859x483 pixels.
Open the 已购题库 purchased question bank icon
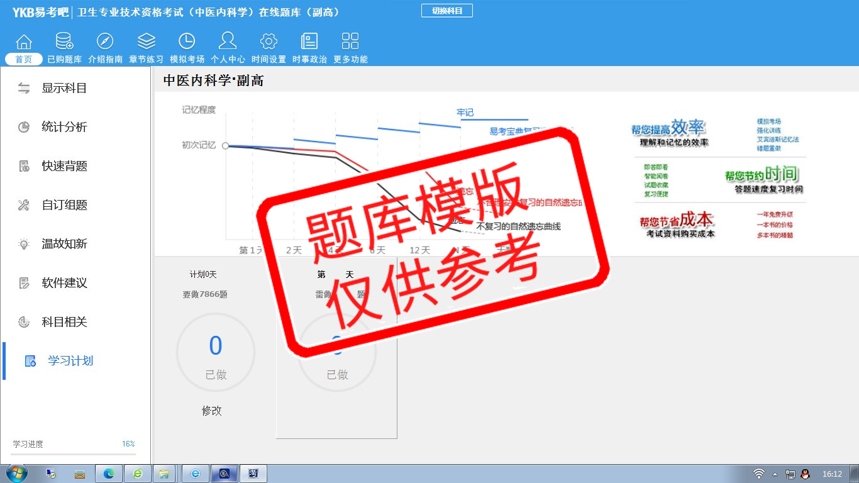pyautogui.click(x=64, y=42)
